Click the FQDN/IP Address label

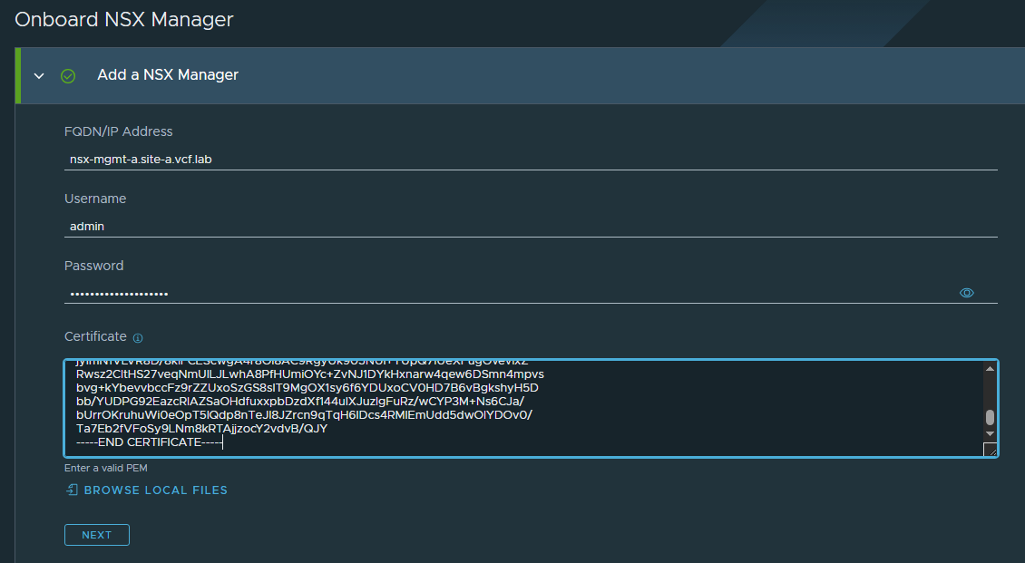pyautogui.click(x=118, y=131)
